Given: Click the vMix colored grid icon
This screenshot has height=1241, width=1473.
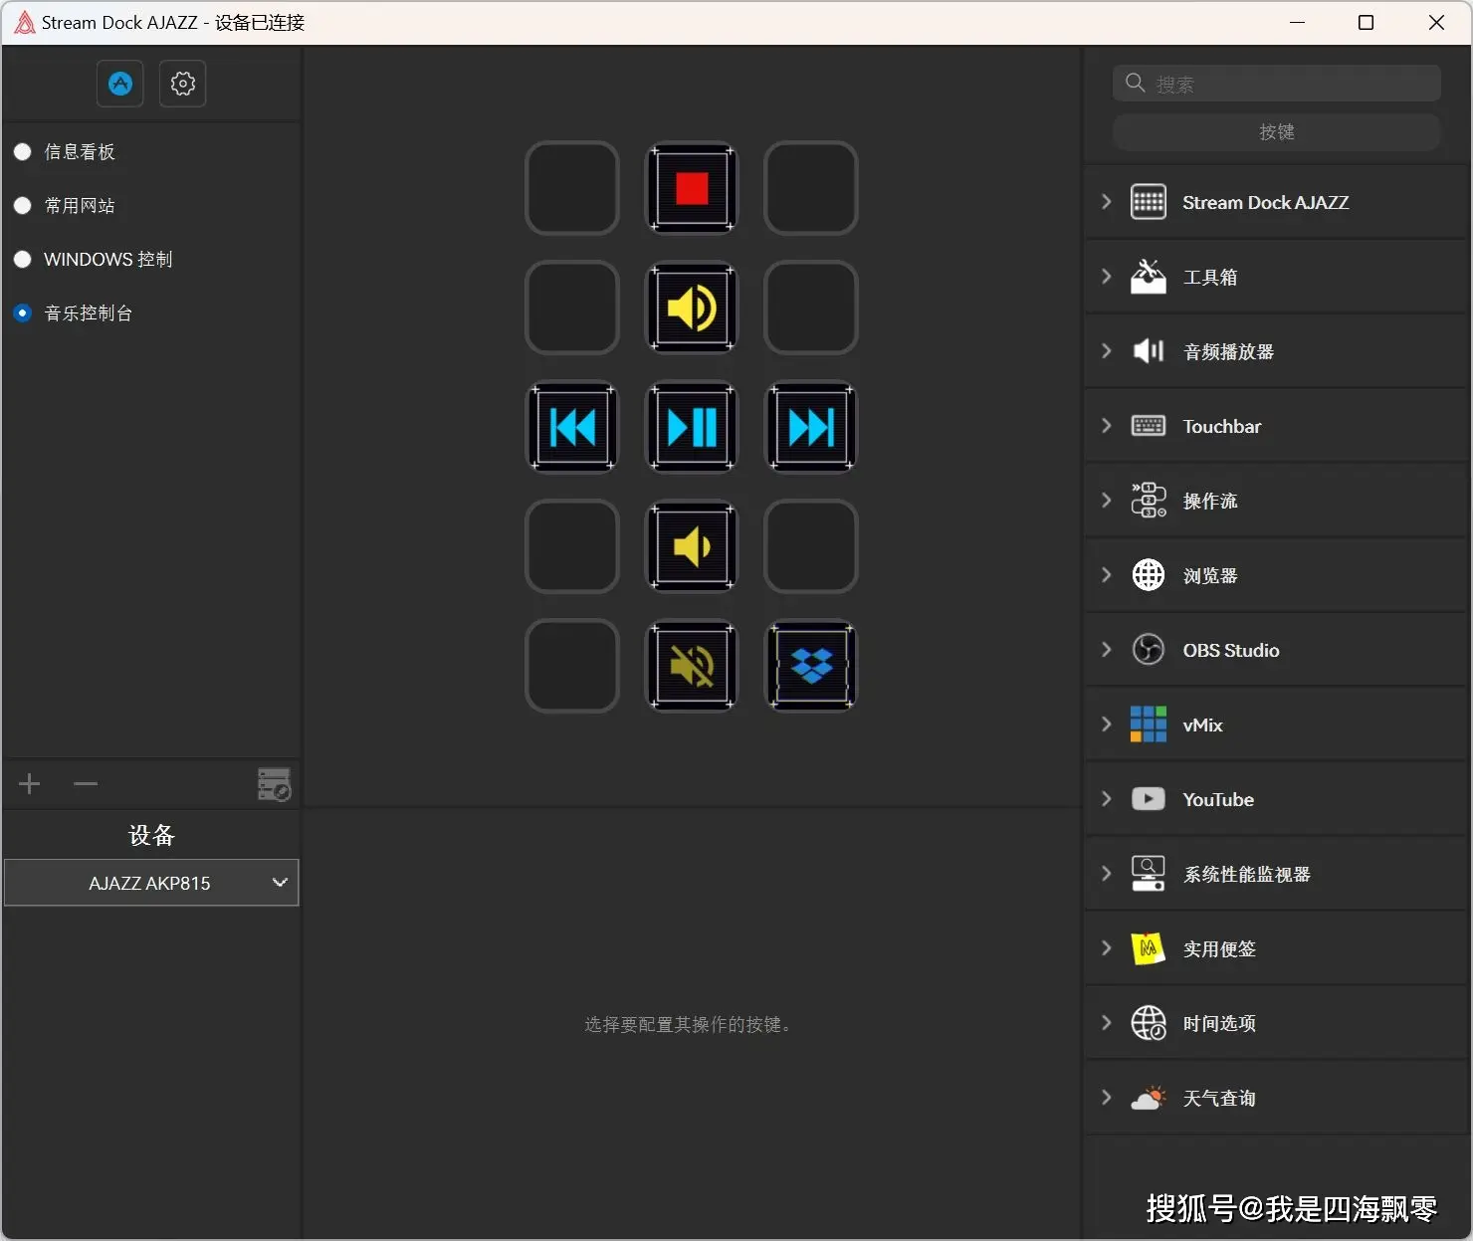Looking at the screenshot, I should coord(1149,724).
